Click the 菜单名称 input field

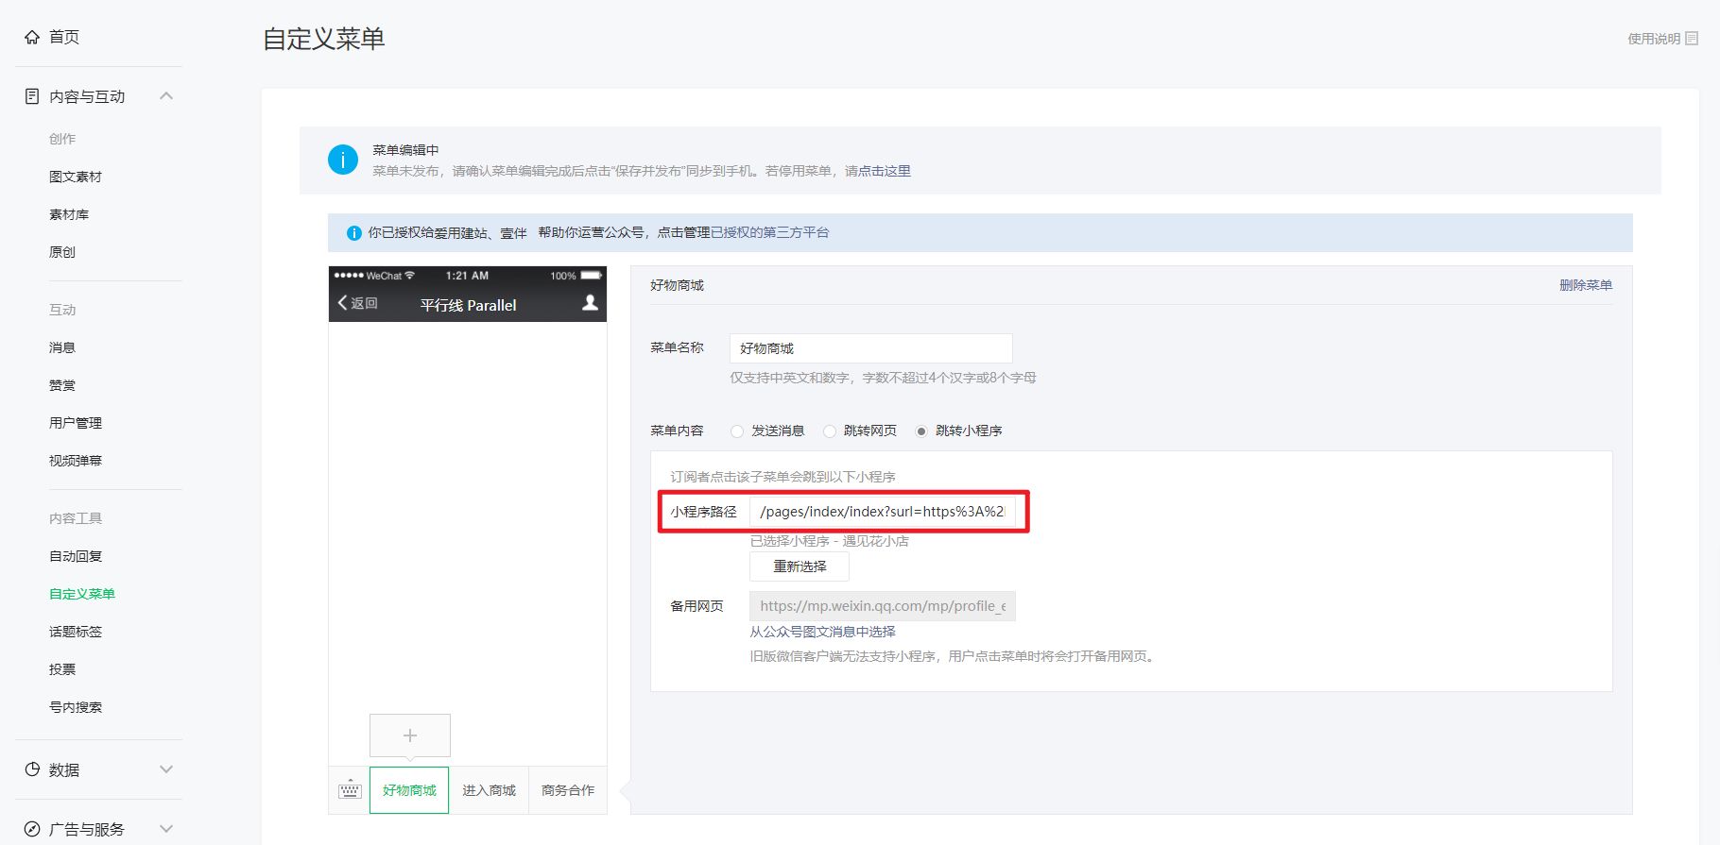870,348
